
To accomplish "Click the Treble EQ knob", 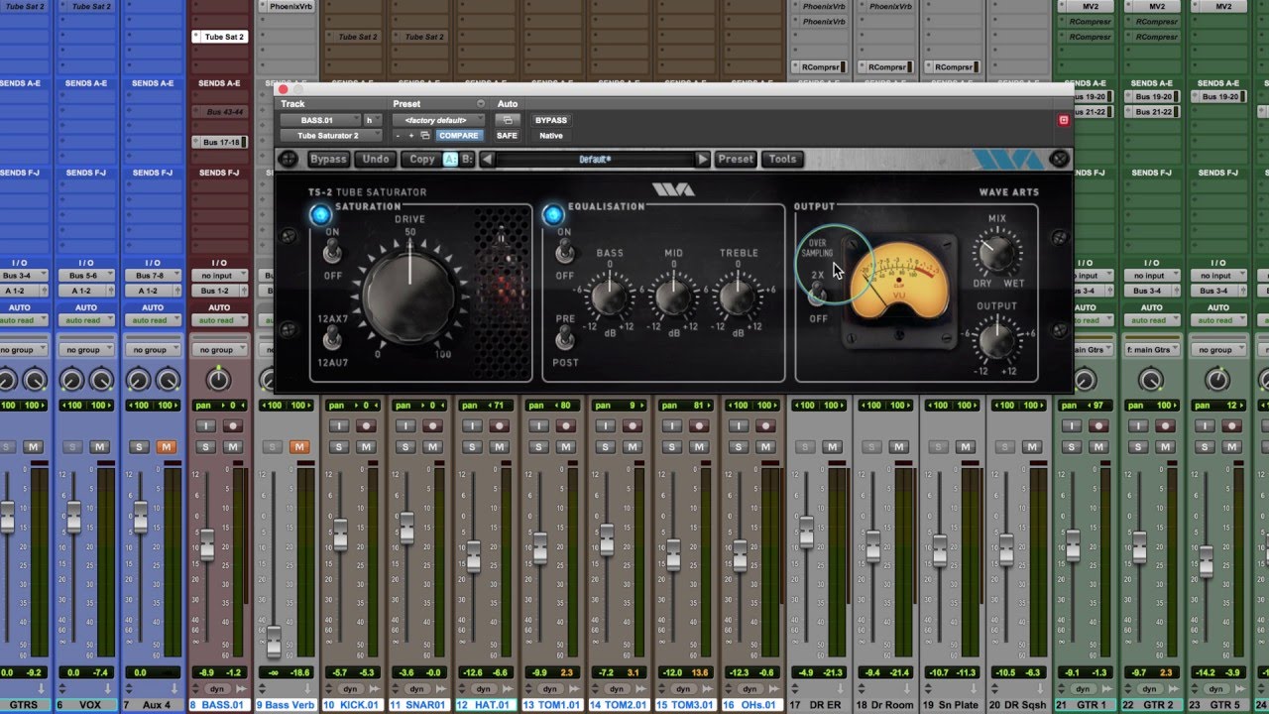I will [x=738, y=296].
